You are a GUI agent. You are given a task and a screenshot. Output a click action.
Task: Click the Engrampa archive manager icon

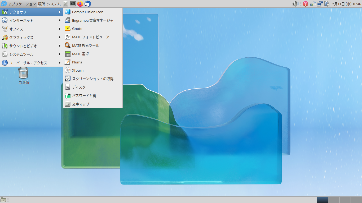click(x=68, y=20)
